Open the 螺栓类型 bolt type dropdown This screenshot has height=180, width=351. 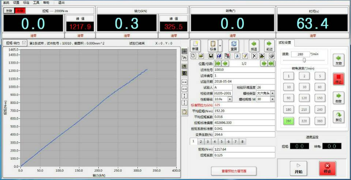click(x=272, y=93)
